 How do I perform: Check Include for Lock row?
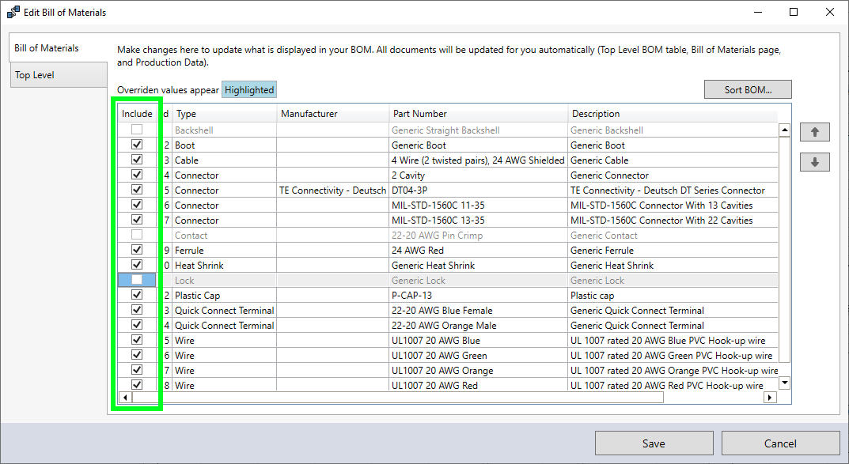tap(137, 280)
